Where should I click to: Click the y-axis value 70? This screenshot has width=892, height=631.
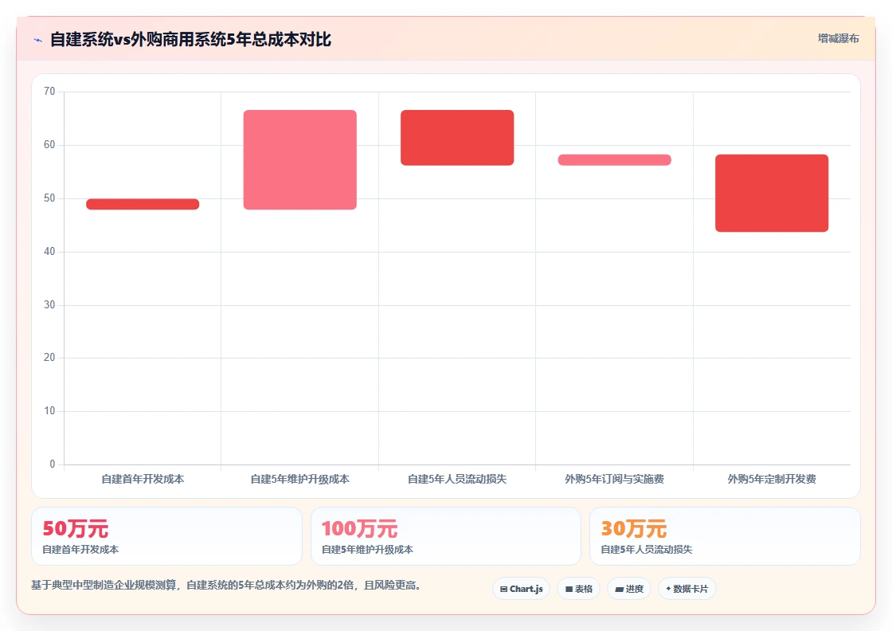(49, 92)
